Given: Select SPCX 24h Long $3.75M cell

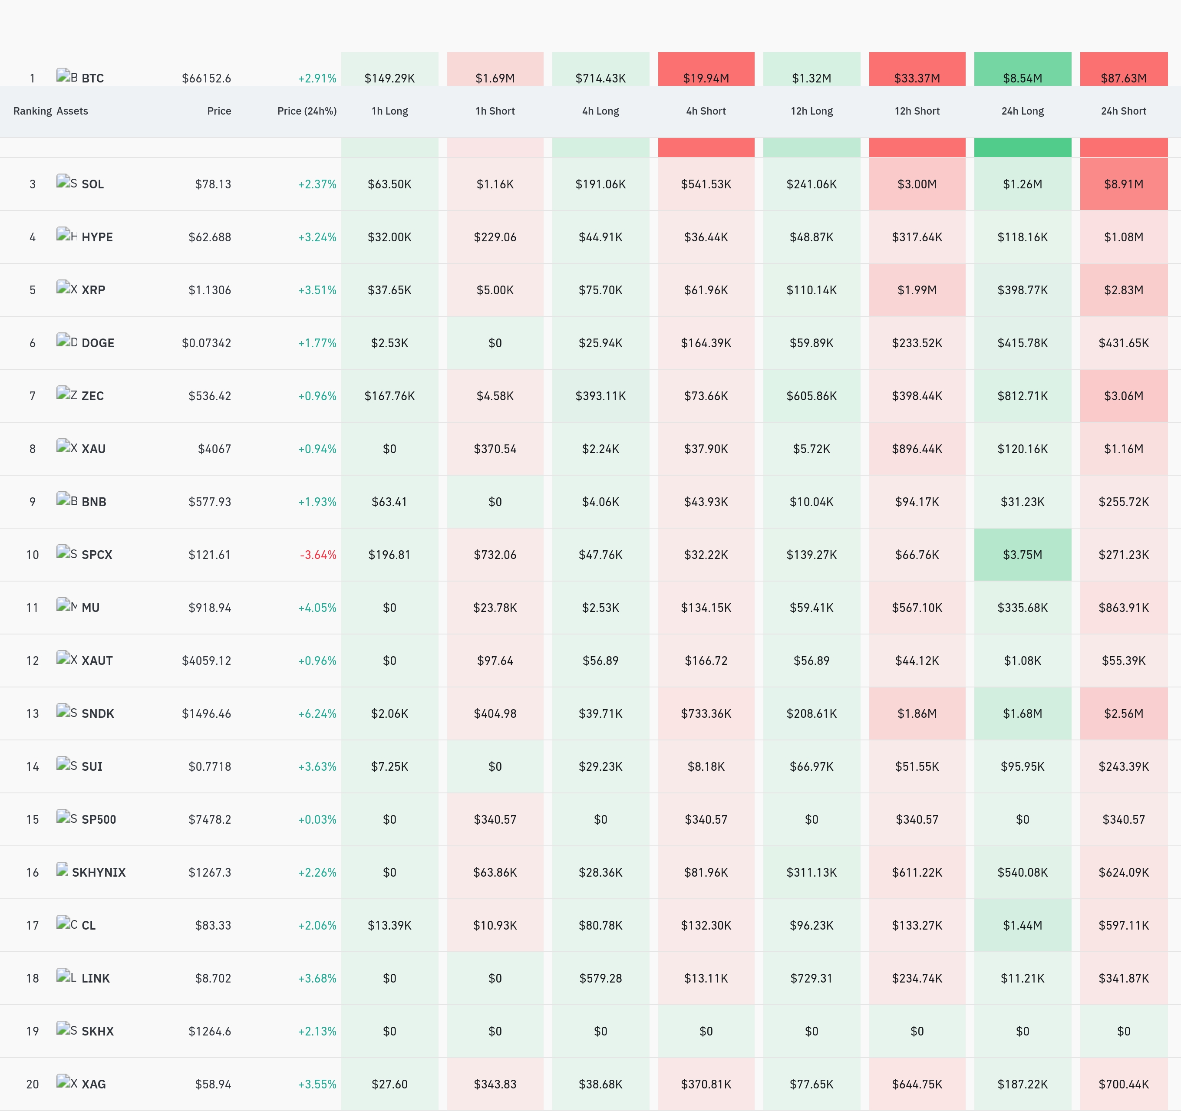Looking at the screenshot, I should (x=1023, y=555).
